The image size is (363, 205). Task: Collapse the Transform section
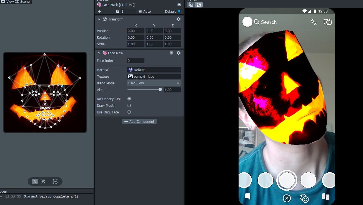(99, 19)
